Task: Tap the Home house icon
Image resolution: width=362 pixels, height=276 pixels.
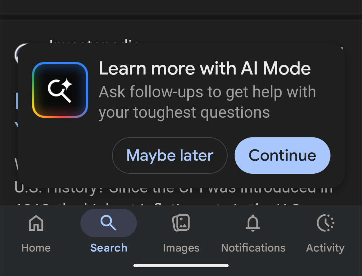Action: (36, 223)
